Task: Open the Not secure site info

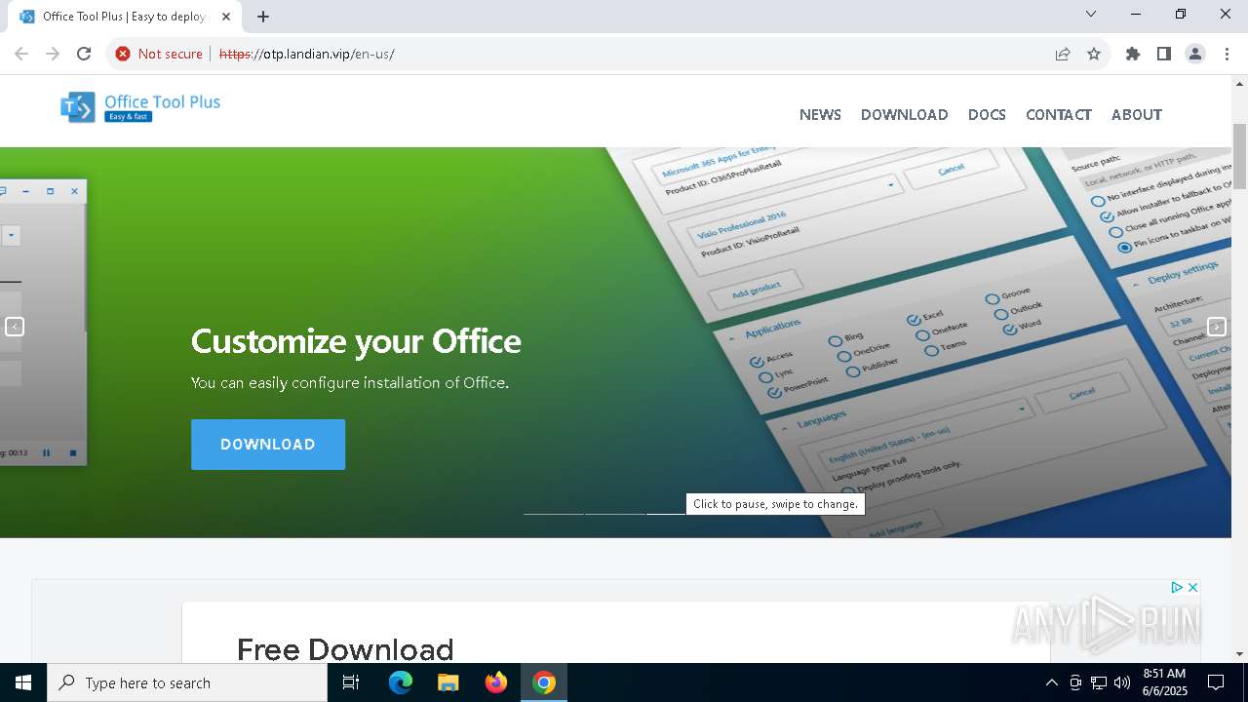Action: [x=159, y=54]
